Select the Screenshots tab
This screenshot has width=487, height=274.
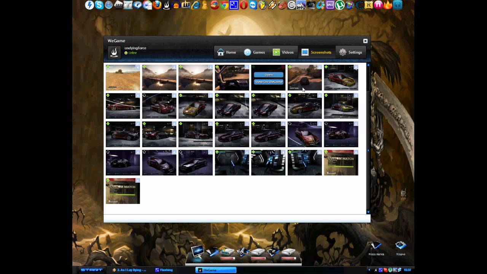coord(317,53)
